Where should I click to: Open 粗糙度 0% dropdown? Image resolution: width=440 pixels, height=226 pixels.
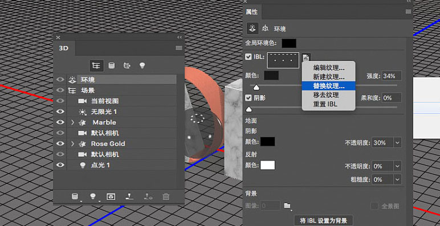pyautogui.click(x=397, y=179)
